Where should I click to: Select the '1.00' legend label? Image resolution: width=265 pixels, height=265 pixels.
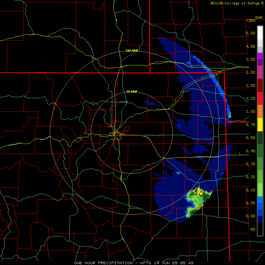(251, 112)
